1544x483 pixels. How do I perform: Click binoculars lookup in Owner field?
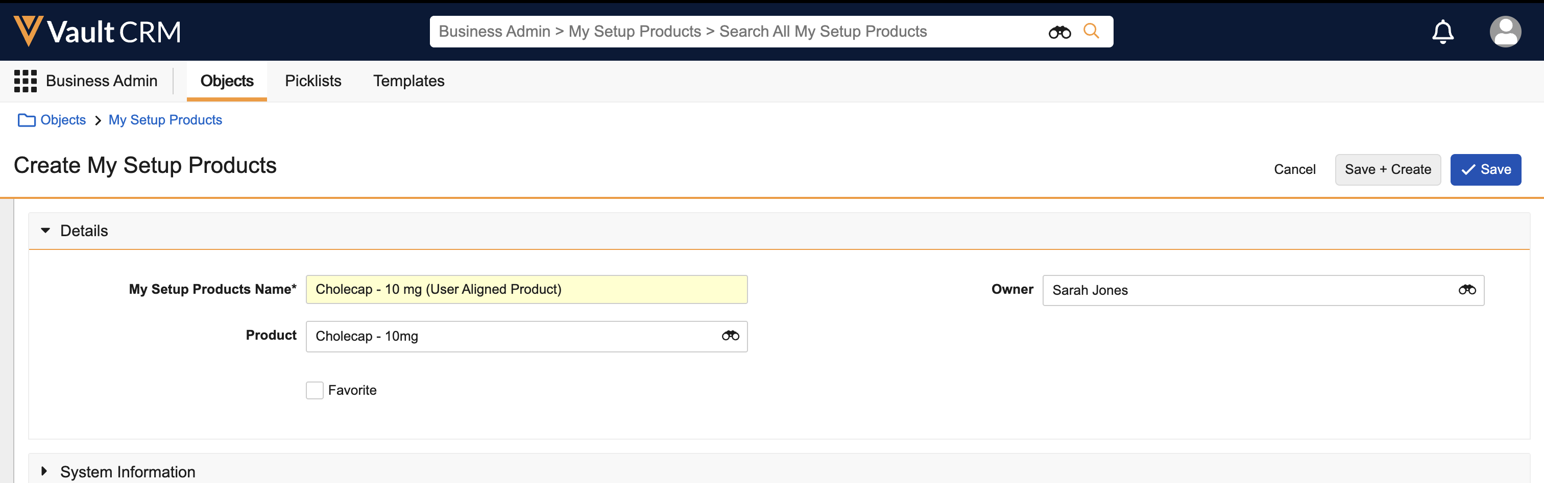click(1467, 290)
